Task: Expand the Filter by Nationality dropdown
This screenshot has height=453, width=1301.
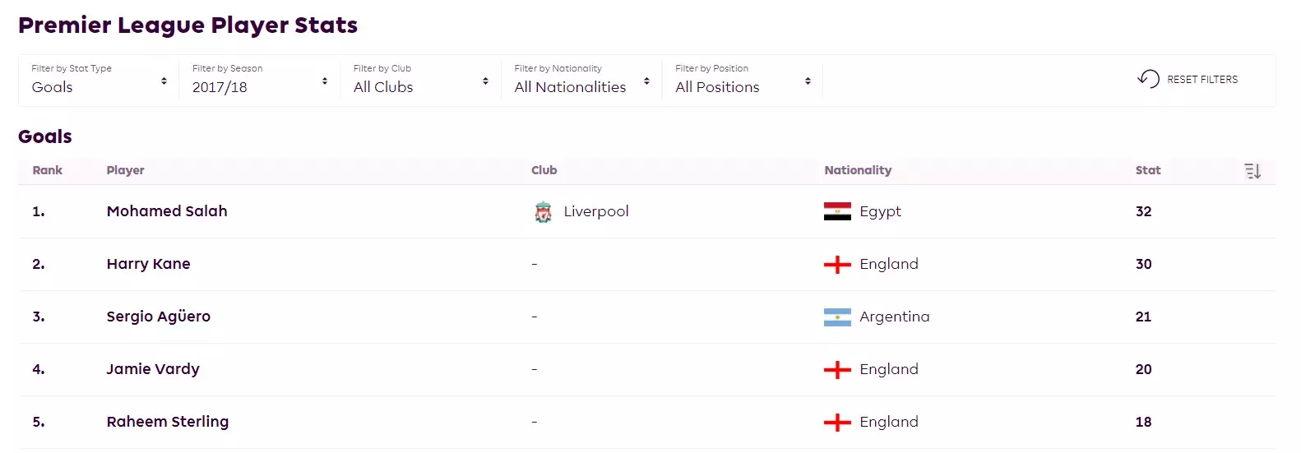Action: (581, 81)
